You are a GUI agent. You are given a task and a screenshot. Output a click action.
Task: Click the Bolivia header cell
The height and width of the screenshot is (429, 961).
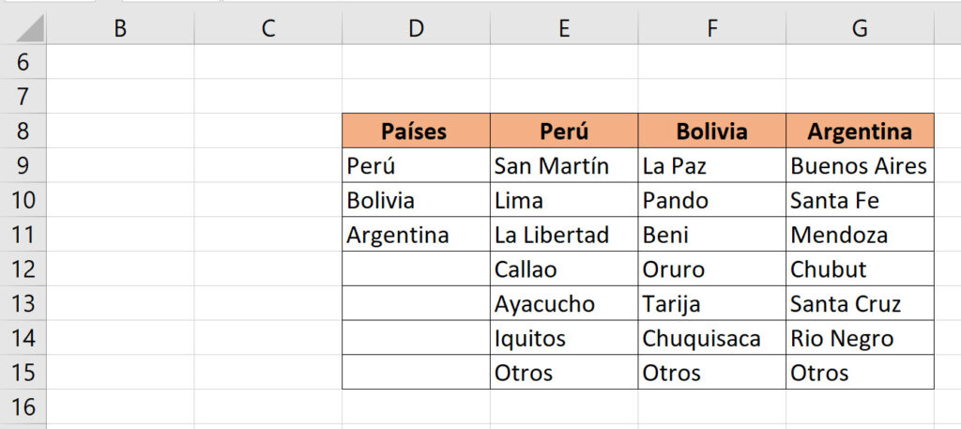point(712,131)
